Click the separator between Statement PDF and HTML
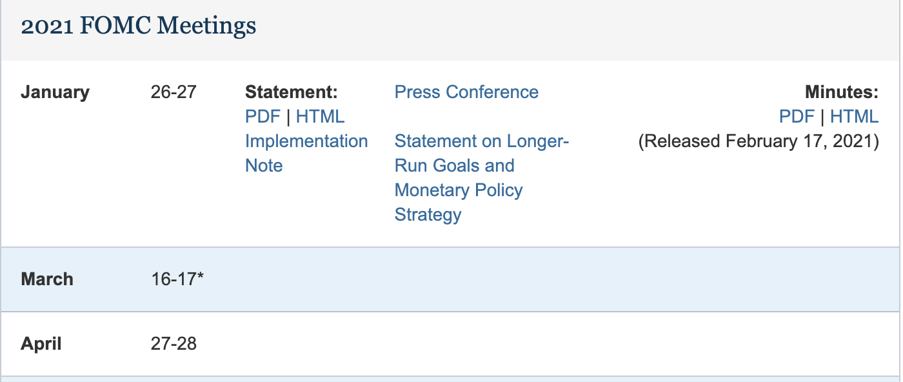Screen dimensions: 903x382 [x=288, y=117]
